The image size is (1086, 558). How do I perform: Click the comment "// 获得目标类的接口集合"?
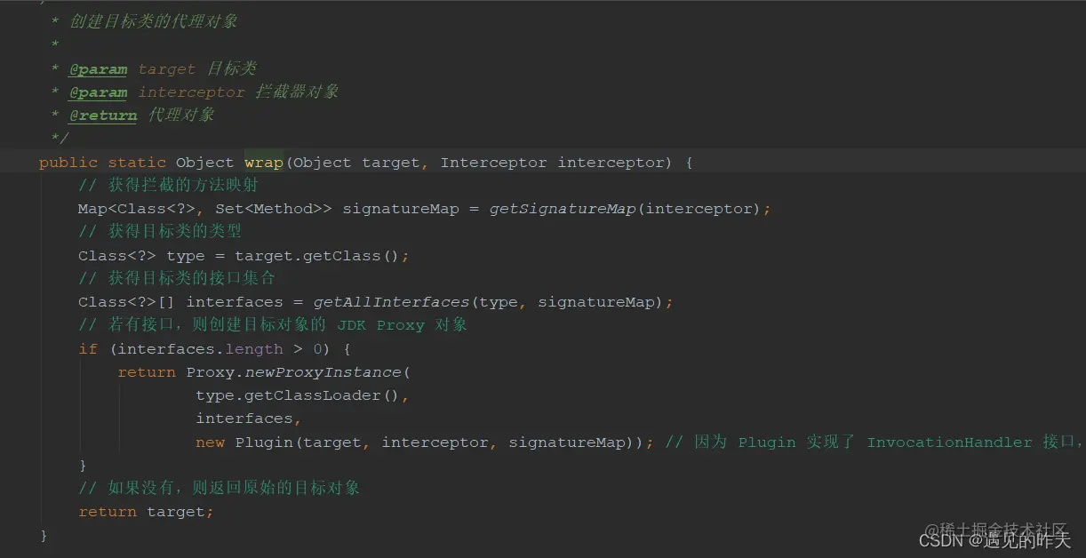[177, 278]
